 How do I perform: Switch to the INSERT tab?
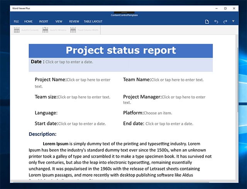click(x=44, y=22)
